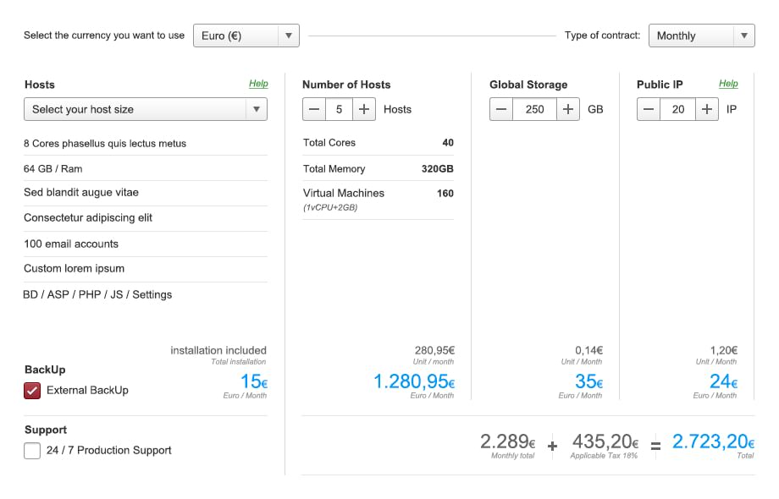Click the 24 / 7 Production Support label
Viewport: 779px width, 499px height.
coord(108,451)
